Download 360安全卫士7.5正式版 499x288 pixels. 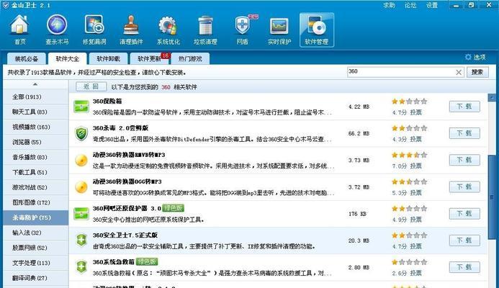[x=464, y=240]
